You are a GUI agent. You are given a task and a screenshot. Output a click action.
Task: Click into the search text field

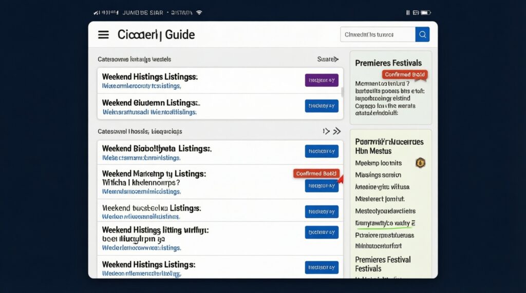[377, 34]
